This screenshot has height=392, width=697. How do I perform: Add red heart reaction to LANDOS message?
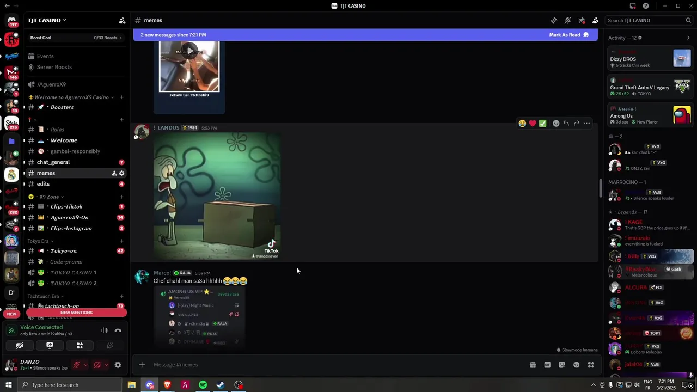tap(533, 124)
